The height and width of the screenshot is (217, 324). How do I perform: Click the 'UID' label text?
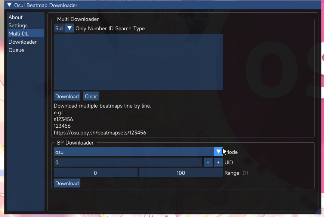click(x=229, y=162)
